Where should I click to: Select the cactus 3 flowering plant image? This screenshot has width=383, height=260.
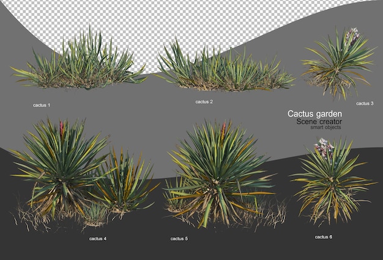338,64
